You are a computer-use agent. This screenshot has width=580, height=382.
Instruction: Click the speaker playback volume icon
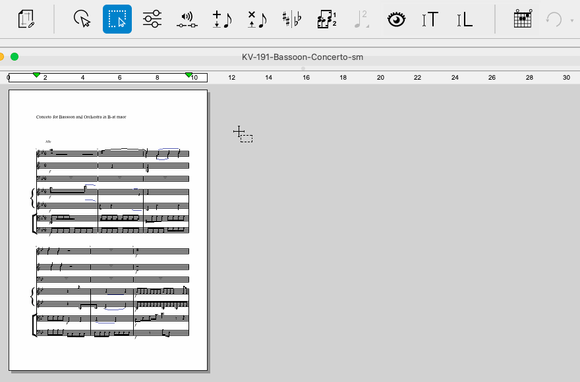[187, 19]
